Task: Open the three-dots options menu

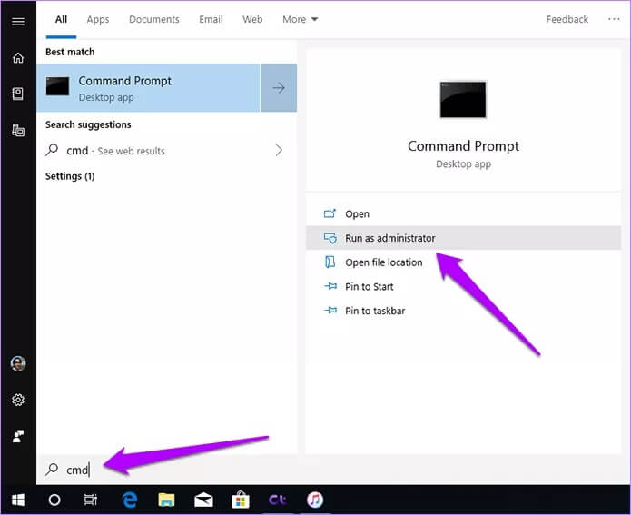Action: [x=614, y=19]
